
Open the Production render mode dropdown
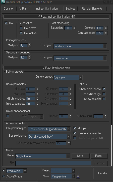tap(16, 171)
